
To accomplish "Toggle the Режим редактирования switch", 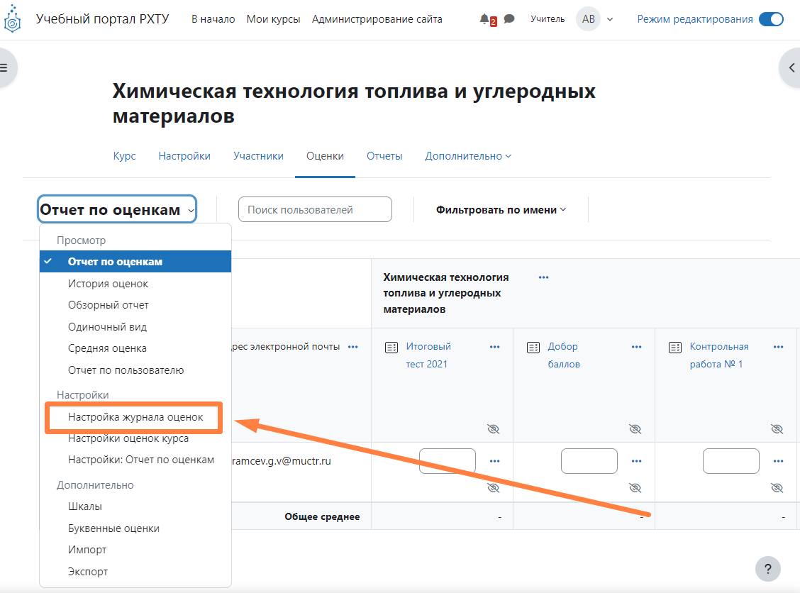I will (x=770, y=19).
